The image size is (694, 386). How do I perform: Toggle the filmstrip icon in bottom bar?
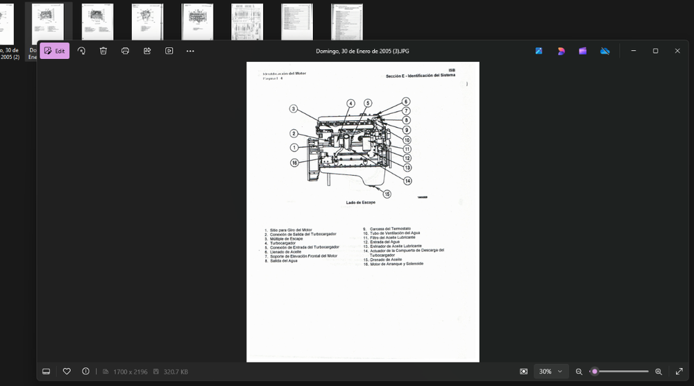tap(46, 371)
